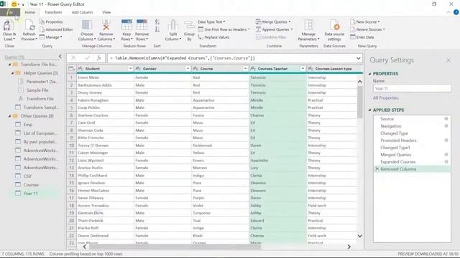Delete the Removed Columns step via the X
Screen dimensions: 460x258
(x=377, y=169)
